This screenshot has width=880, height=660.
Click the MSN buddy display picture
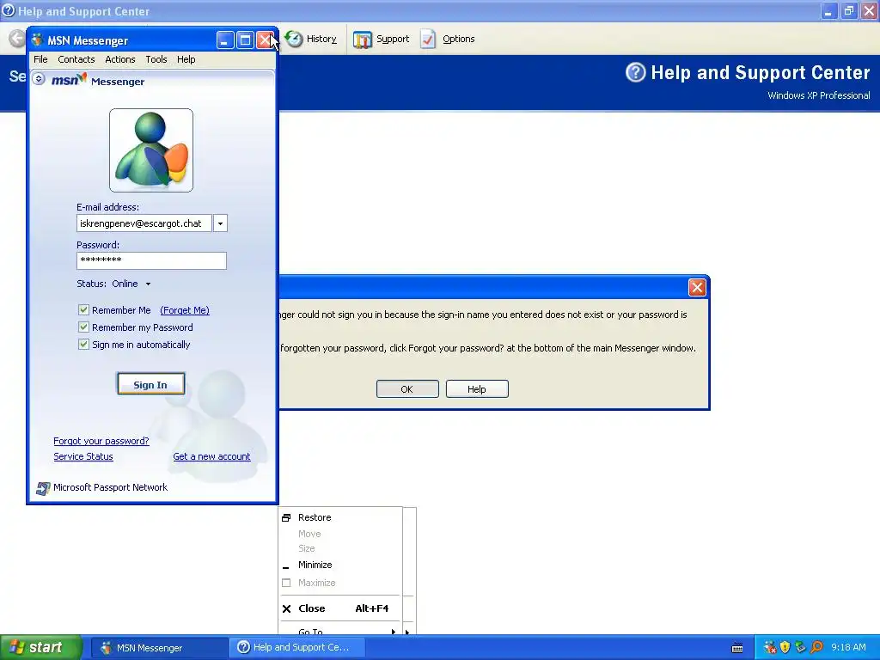pos(151,150)
